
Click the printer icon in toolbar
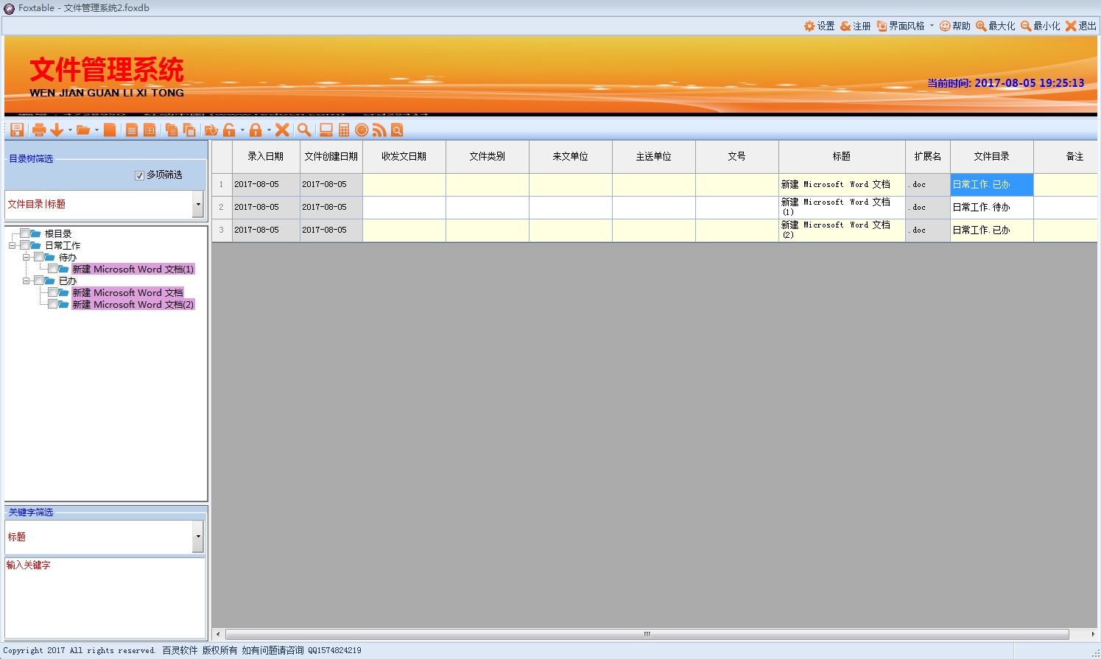coord(39,130)
